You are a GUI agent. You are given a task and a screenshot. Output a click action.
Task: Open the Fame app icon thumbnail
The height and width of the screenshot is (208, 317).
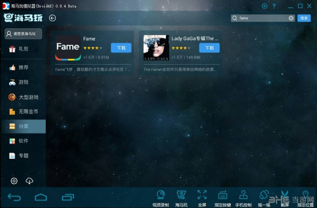tap(68, 48)
